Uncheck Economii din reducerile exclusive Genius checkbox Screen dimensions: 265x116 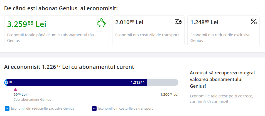(7, 109)
